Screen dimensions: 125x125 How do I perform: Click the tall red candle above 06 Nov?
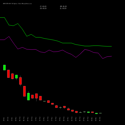[24, 91]
